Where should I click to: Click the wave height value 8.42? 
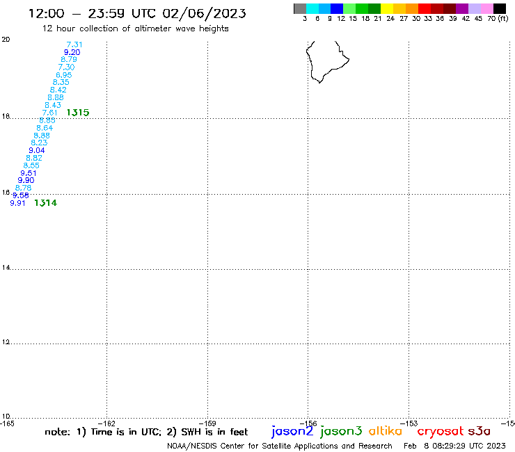pos(58,90)
